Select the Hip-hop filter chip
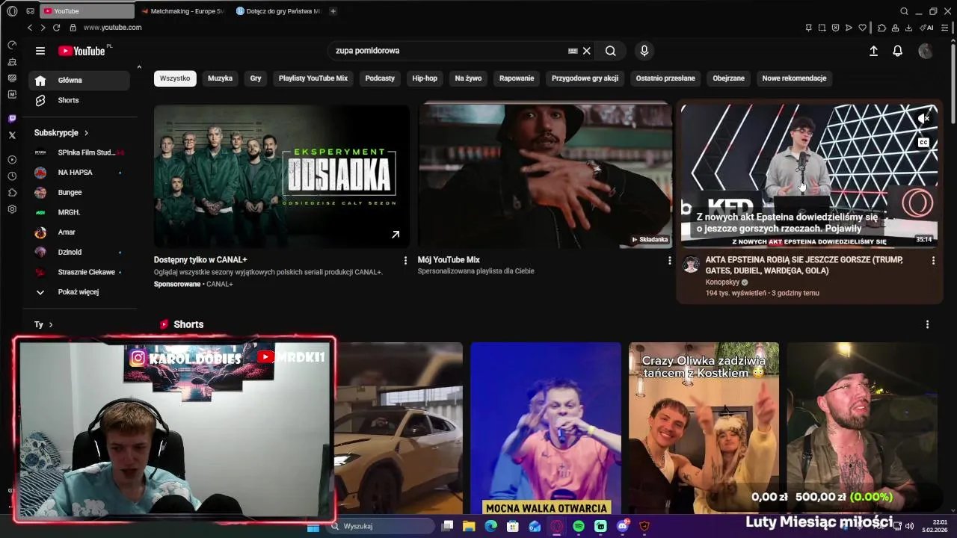957x538 pixels. [425, 78]
